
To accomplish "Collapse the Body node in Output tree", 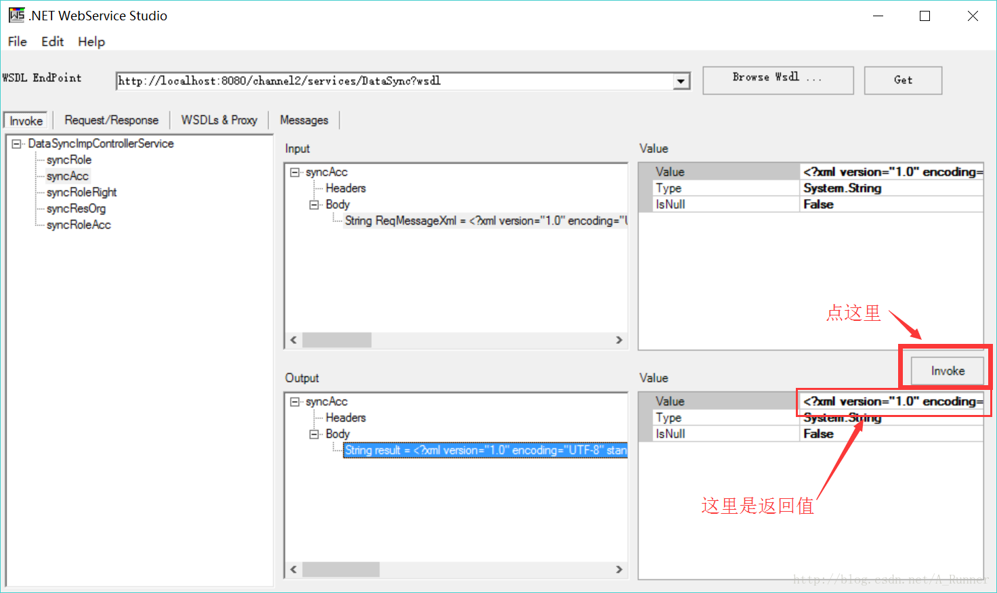I will point(314,434).
